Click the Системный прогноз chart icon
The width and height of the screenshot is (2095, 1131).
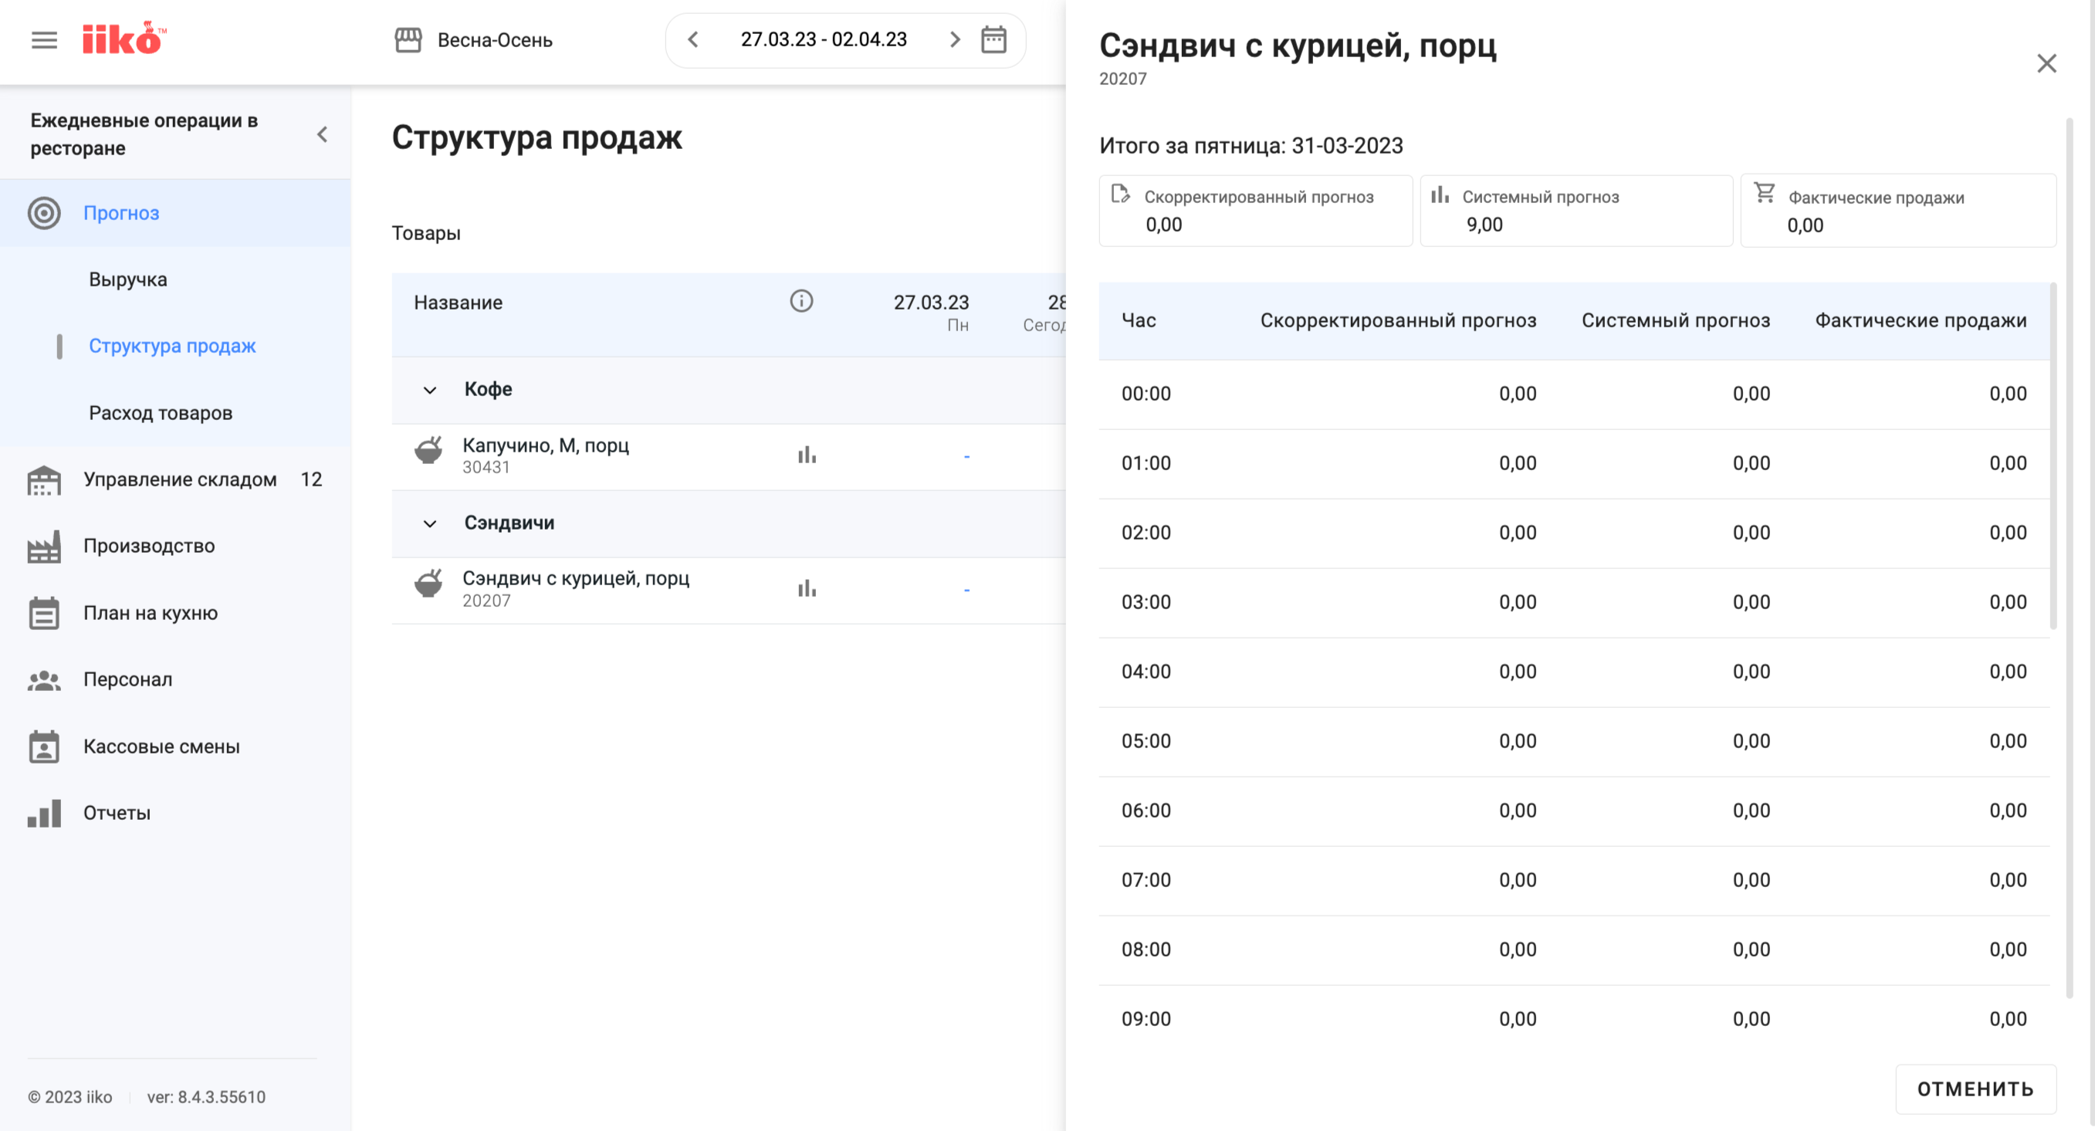(x=1440, y=195)
